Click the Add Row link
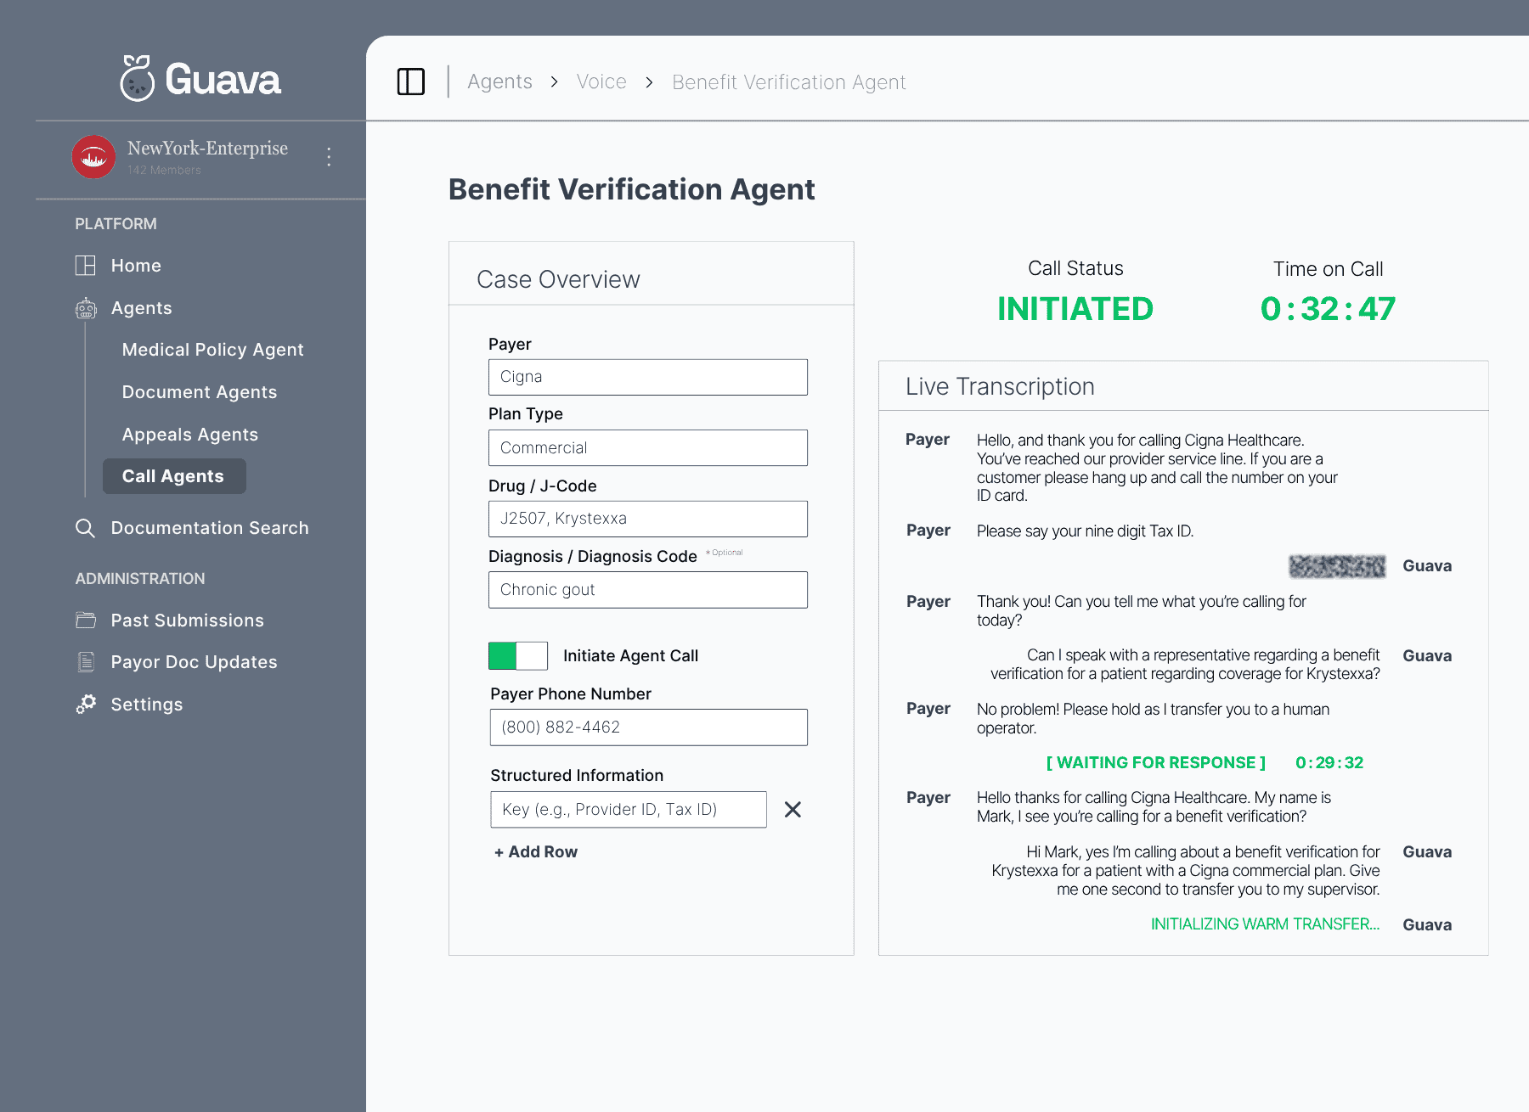 tap(535, 851)
